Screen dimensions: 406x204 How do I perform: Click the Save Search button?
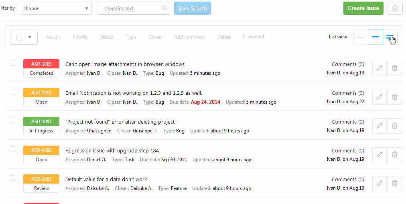[193, 8]
